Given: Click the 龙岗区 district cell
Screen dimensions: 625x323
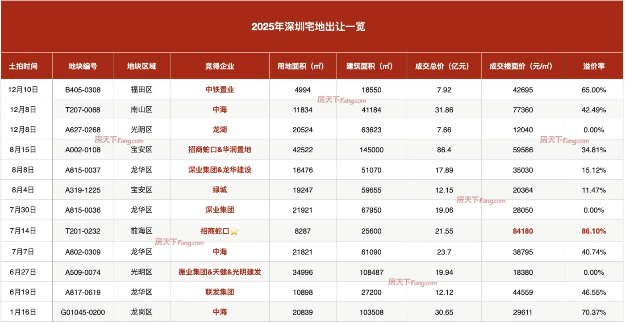Looking at the screenshot, I should click(142, 312).
